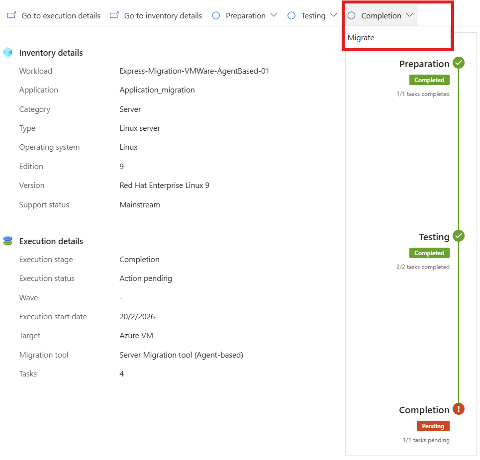Go to execution details link
This screenshot has height=460, width=480.
61,15
